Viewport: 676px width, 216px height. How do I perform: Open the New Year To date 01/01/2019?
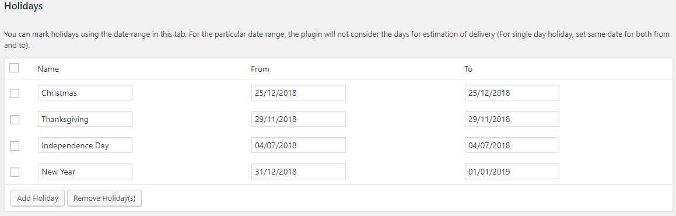click(512, 172)
